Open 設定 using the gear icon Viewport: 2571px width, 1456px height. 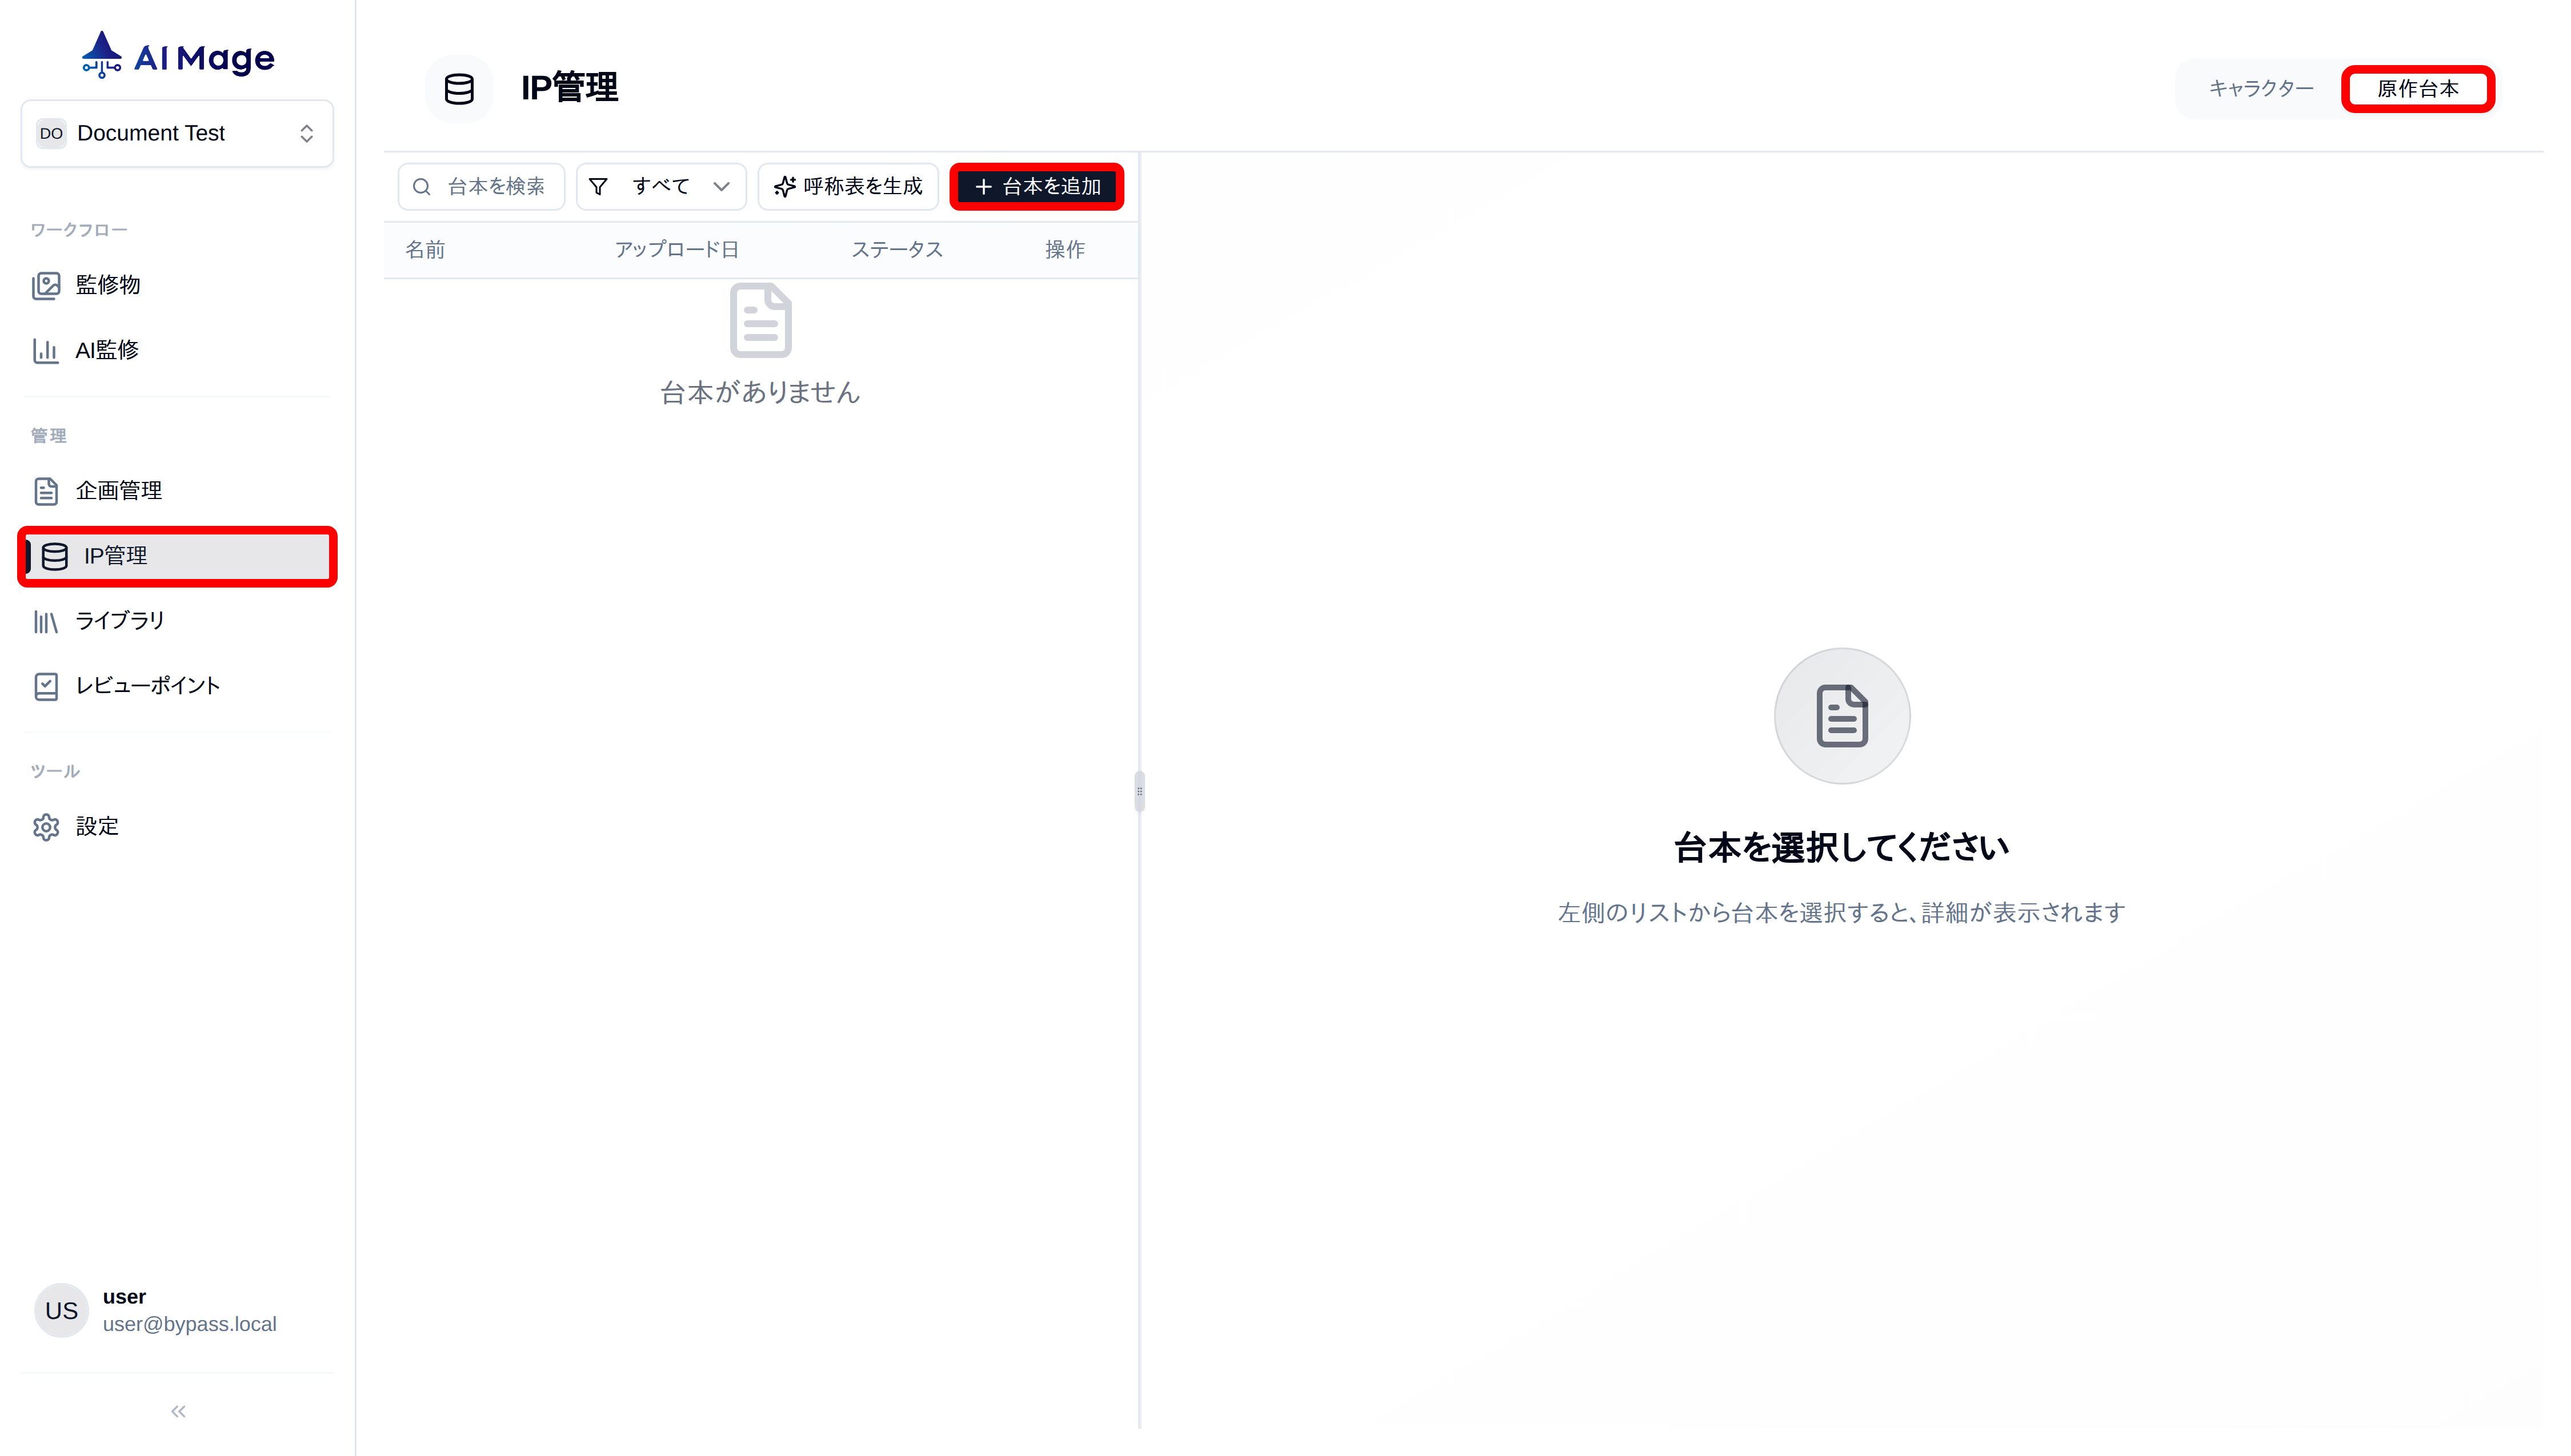click(47, 827)
